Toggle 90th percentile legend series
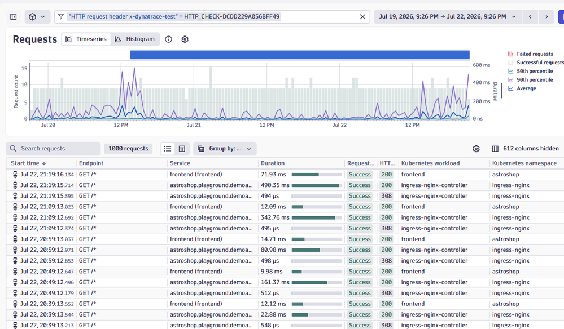 531,79
